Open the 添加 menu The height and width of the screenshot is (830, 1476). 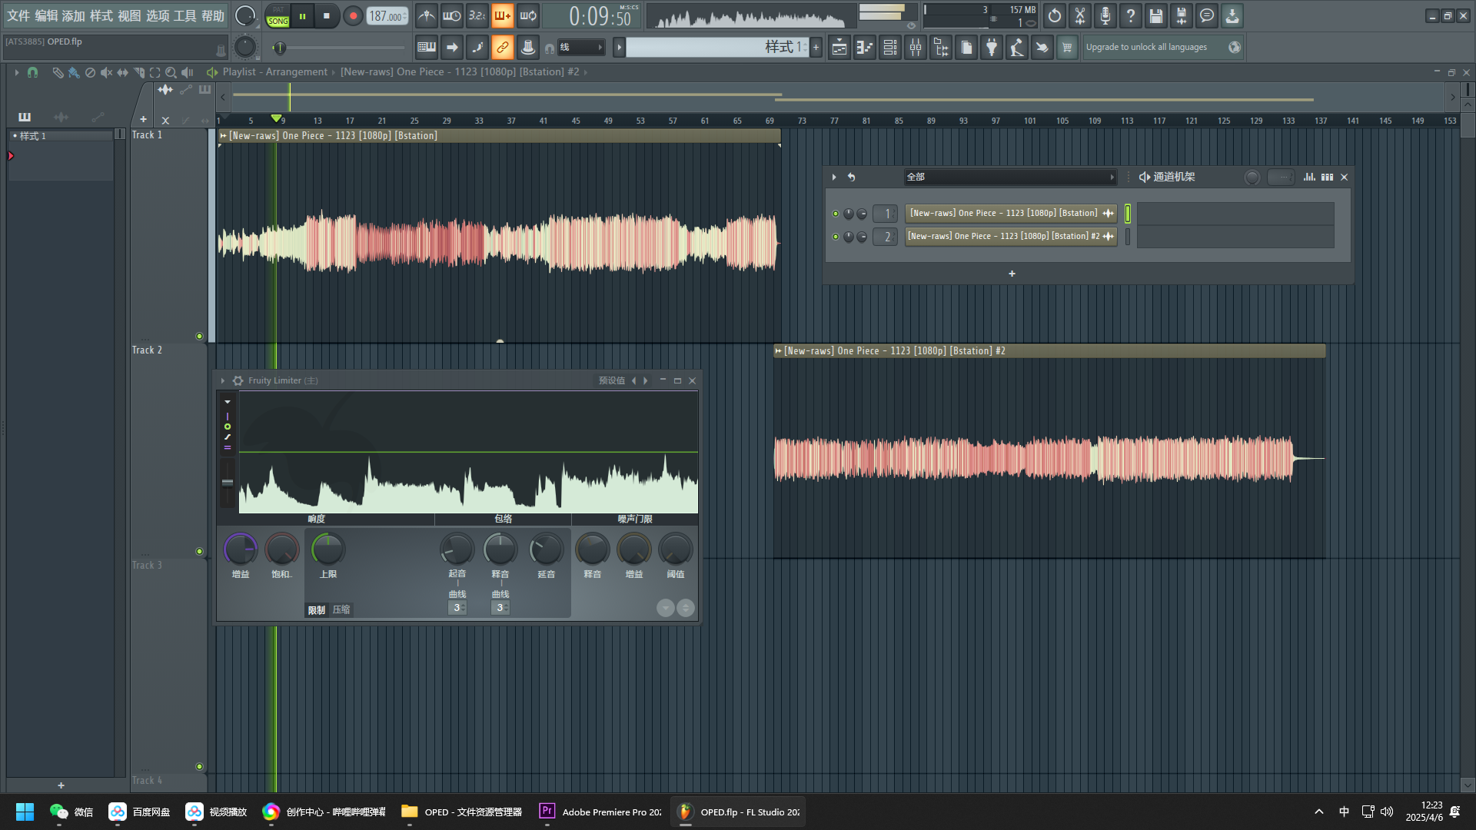click(74, 16)
